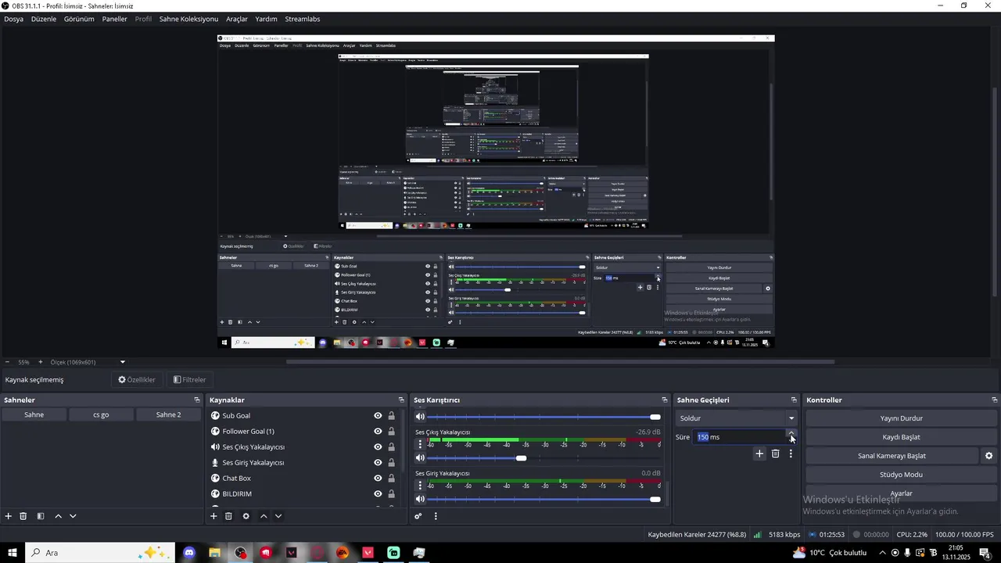Pop out the Sahneler dock panel
This screenshot has height=563, width=1001.
pyautogui.click(x=197, y=400)
